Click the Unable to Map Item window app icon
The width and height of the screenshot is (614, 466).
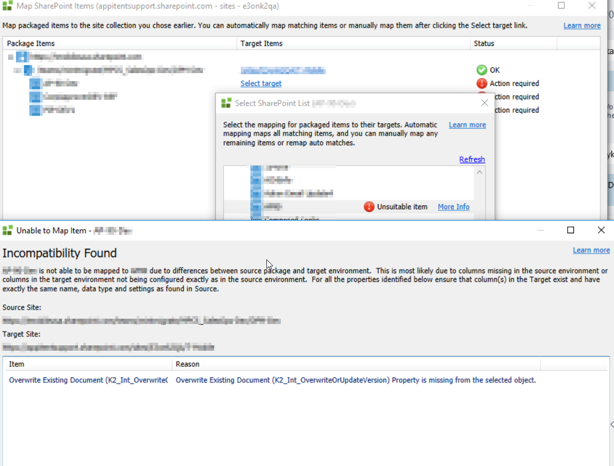point(7,231)
